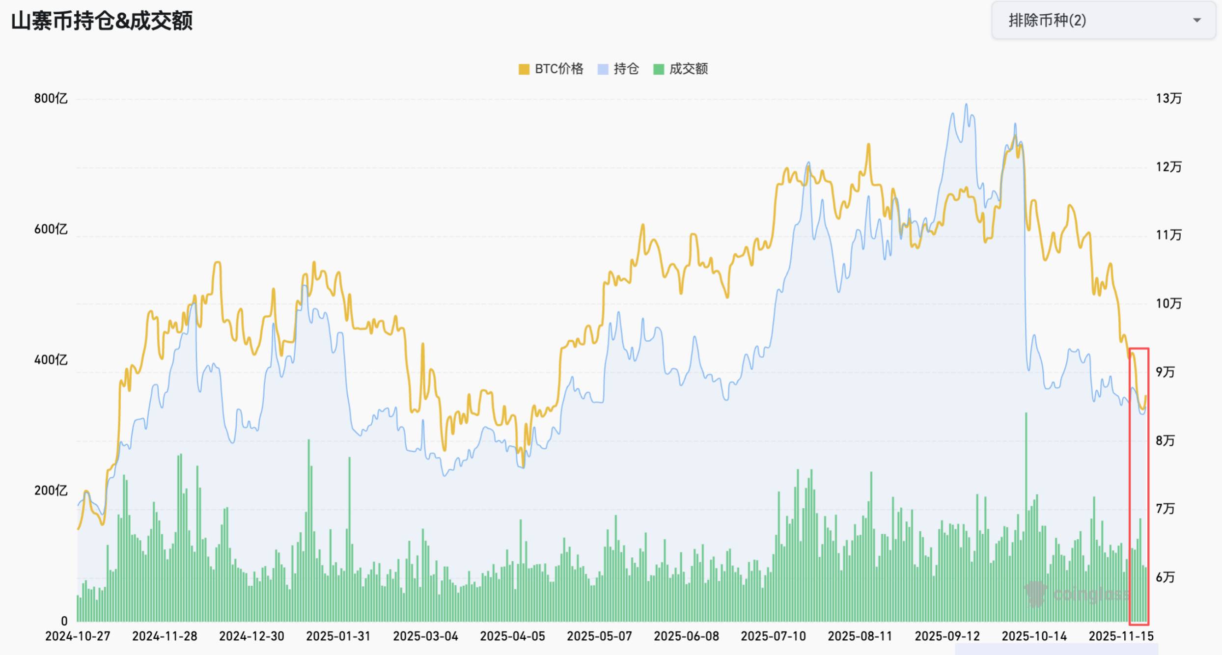Toggle the 成交额 legend series
Image resolution: width=1222 pixels, height=655 pixels.
click(688, 69)
